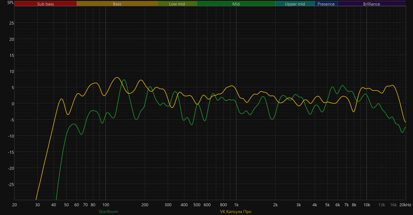Image resolution: width=413 pixels, height=215 pixels.
Task: Click the 3k frequency axis label
Action: point(299,205)
